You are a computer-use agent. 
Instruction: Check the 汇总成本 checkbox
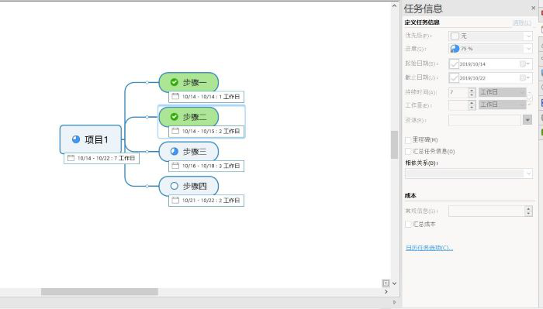click(x=408, y=225)
